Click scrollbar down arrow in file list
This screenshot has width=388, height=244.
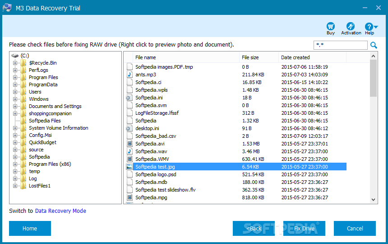click(374, 200)
